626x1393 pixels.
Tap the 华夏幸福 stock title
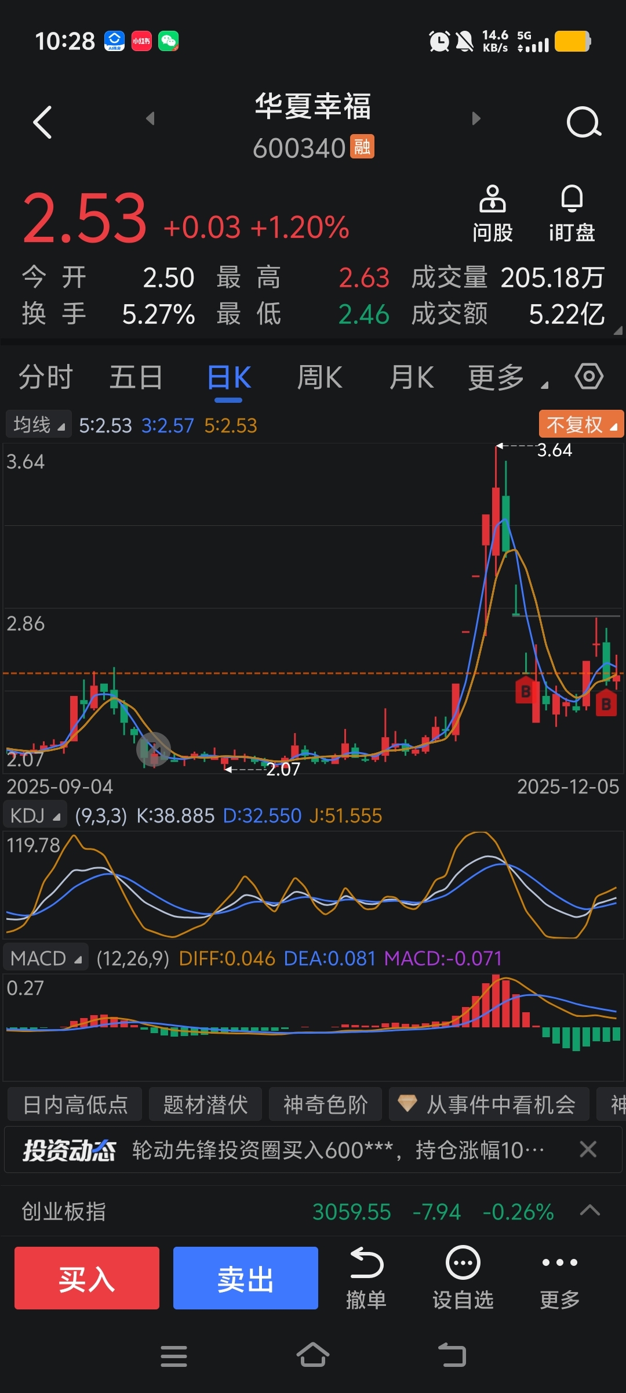pyautogui.click(x=313, y=106)
